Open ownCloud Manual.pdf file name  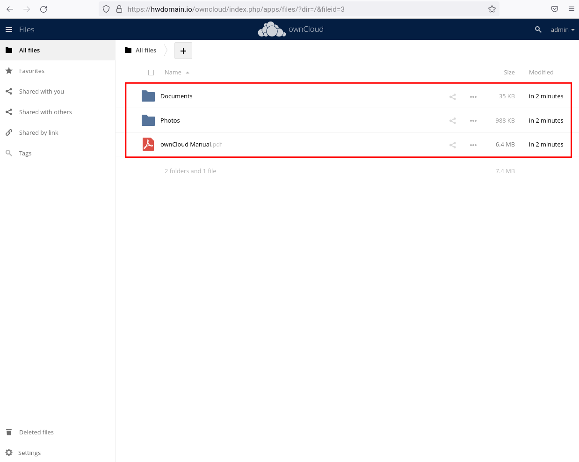click(x=191, y=144)
